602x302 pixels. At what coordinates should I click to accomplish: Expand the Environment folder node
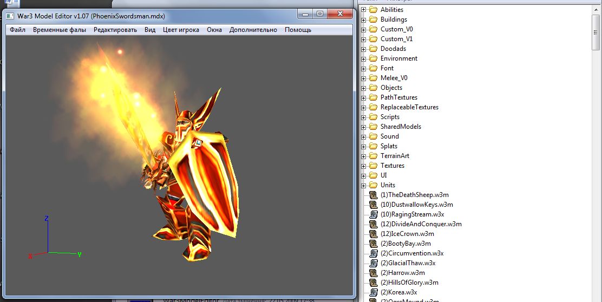pyautogui.click(x=363, y=58)
